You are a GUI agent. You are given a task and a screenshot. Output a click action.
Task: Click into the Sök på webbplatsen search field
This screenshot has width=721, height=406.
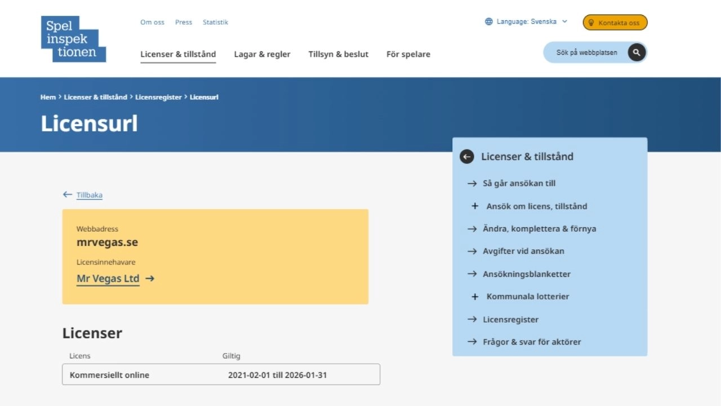(x=586, y=52)
